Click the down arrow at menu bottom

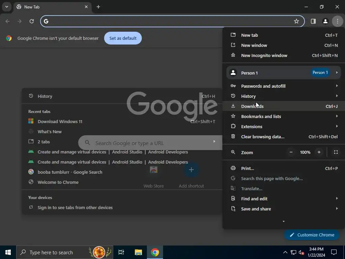pyautogui.click(x=284, y=221)
